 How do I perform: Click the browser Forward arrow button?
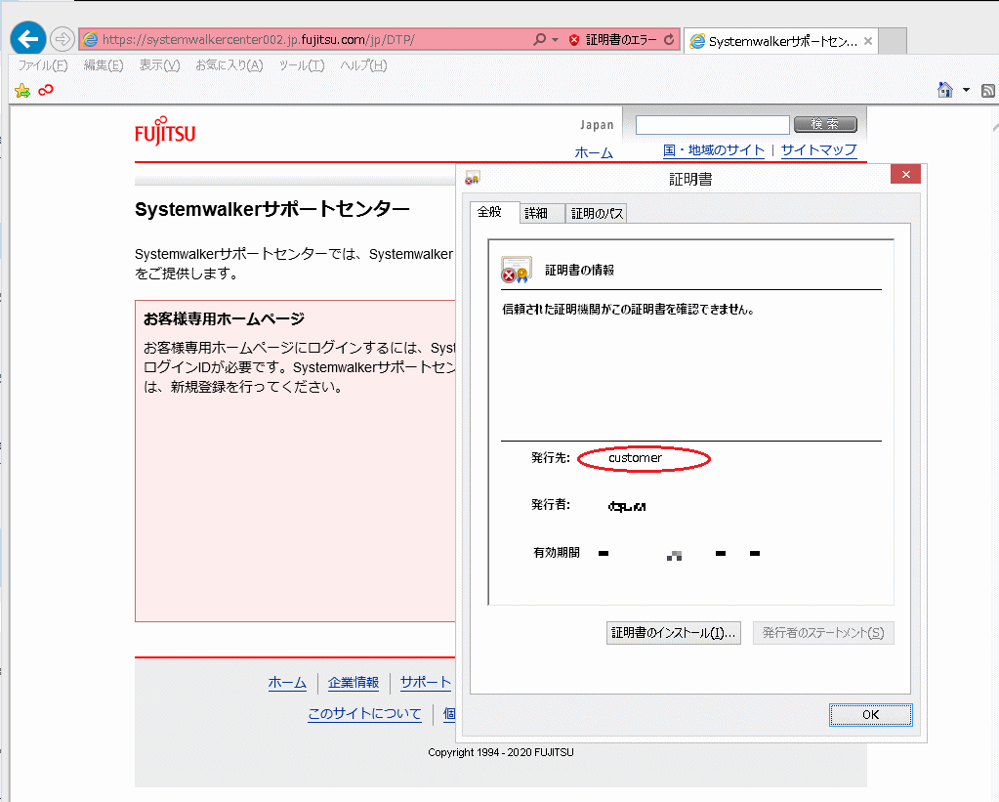[x=62, y=39]
